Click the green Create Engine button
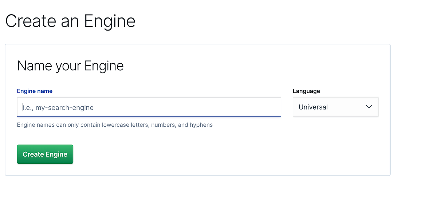The image size is (437, 214). click(45, 154)
